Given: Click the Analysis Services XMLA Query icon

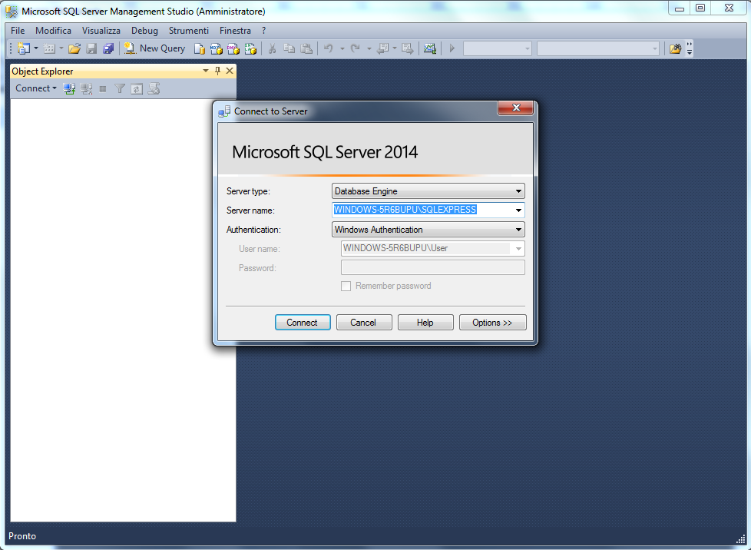Looking at the screenshot, I should pyautogui.click(x=250, y=48).
